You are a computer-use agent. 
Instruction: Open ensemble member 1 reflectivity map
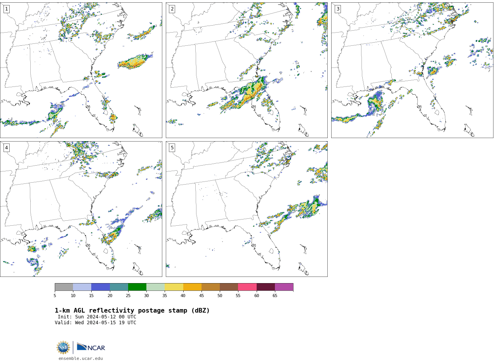pyautogui.click(x=81, y=70)
